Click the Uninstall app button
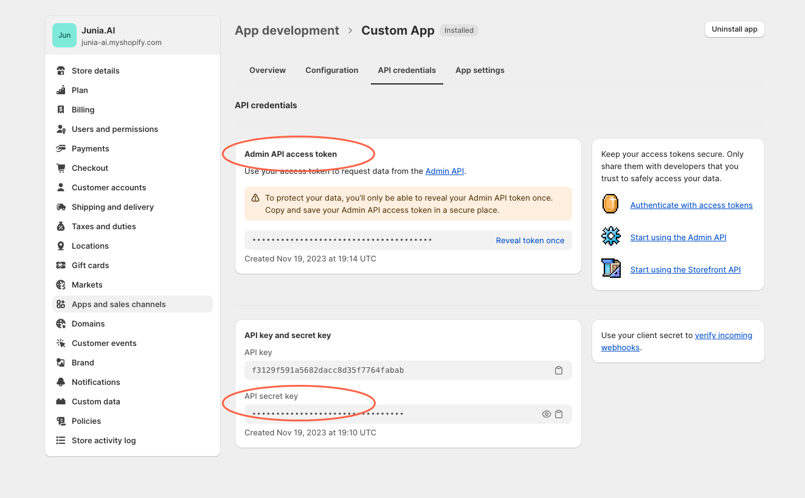This screenshot has height=498, width=805. (x=734, y=29)
